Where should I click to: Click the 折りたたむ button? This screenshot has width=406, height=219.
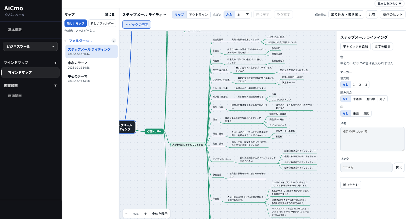351,185
